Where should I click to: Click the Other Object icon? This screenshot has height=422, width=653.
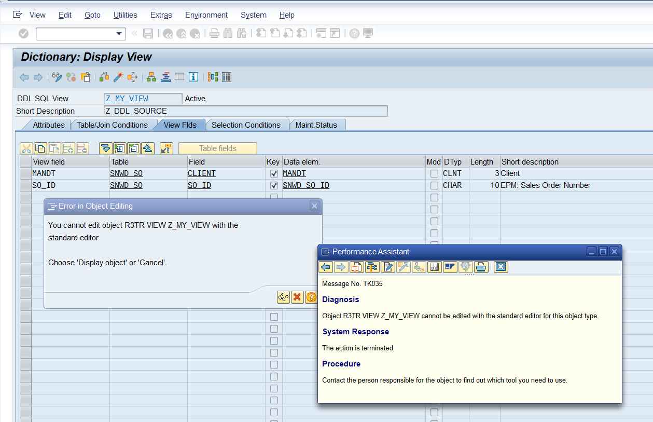(86, 77)
